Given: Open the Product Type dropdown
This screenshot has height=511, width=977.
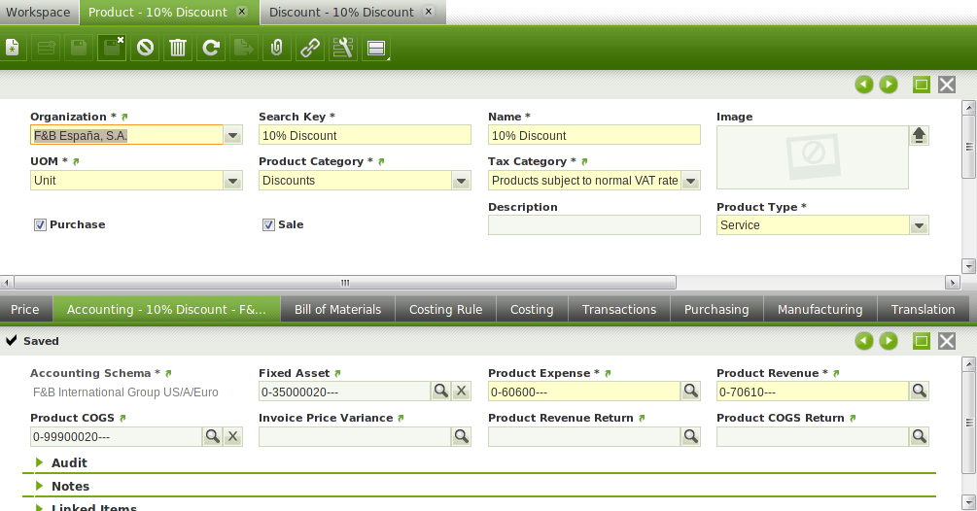Looking at the screenshot, I should tap(919, 225).
